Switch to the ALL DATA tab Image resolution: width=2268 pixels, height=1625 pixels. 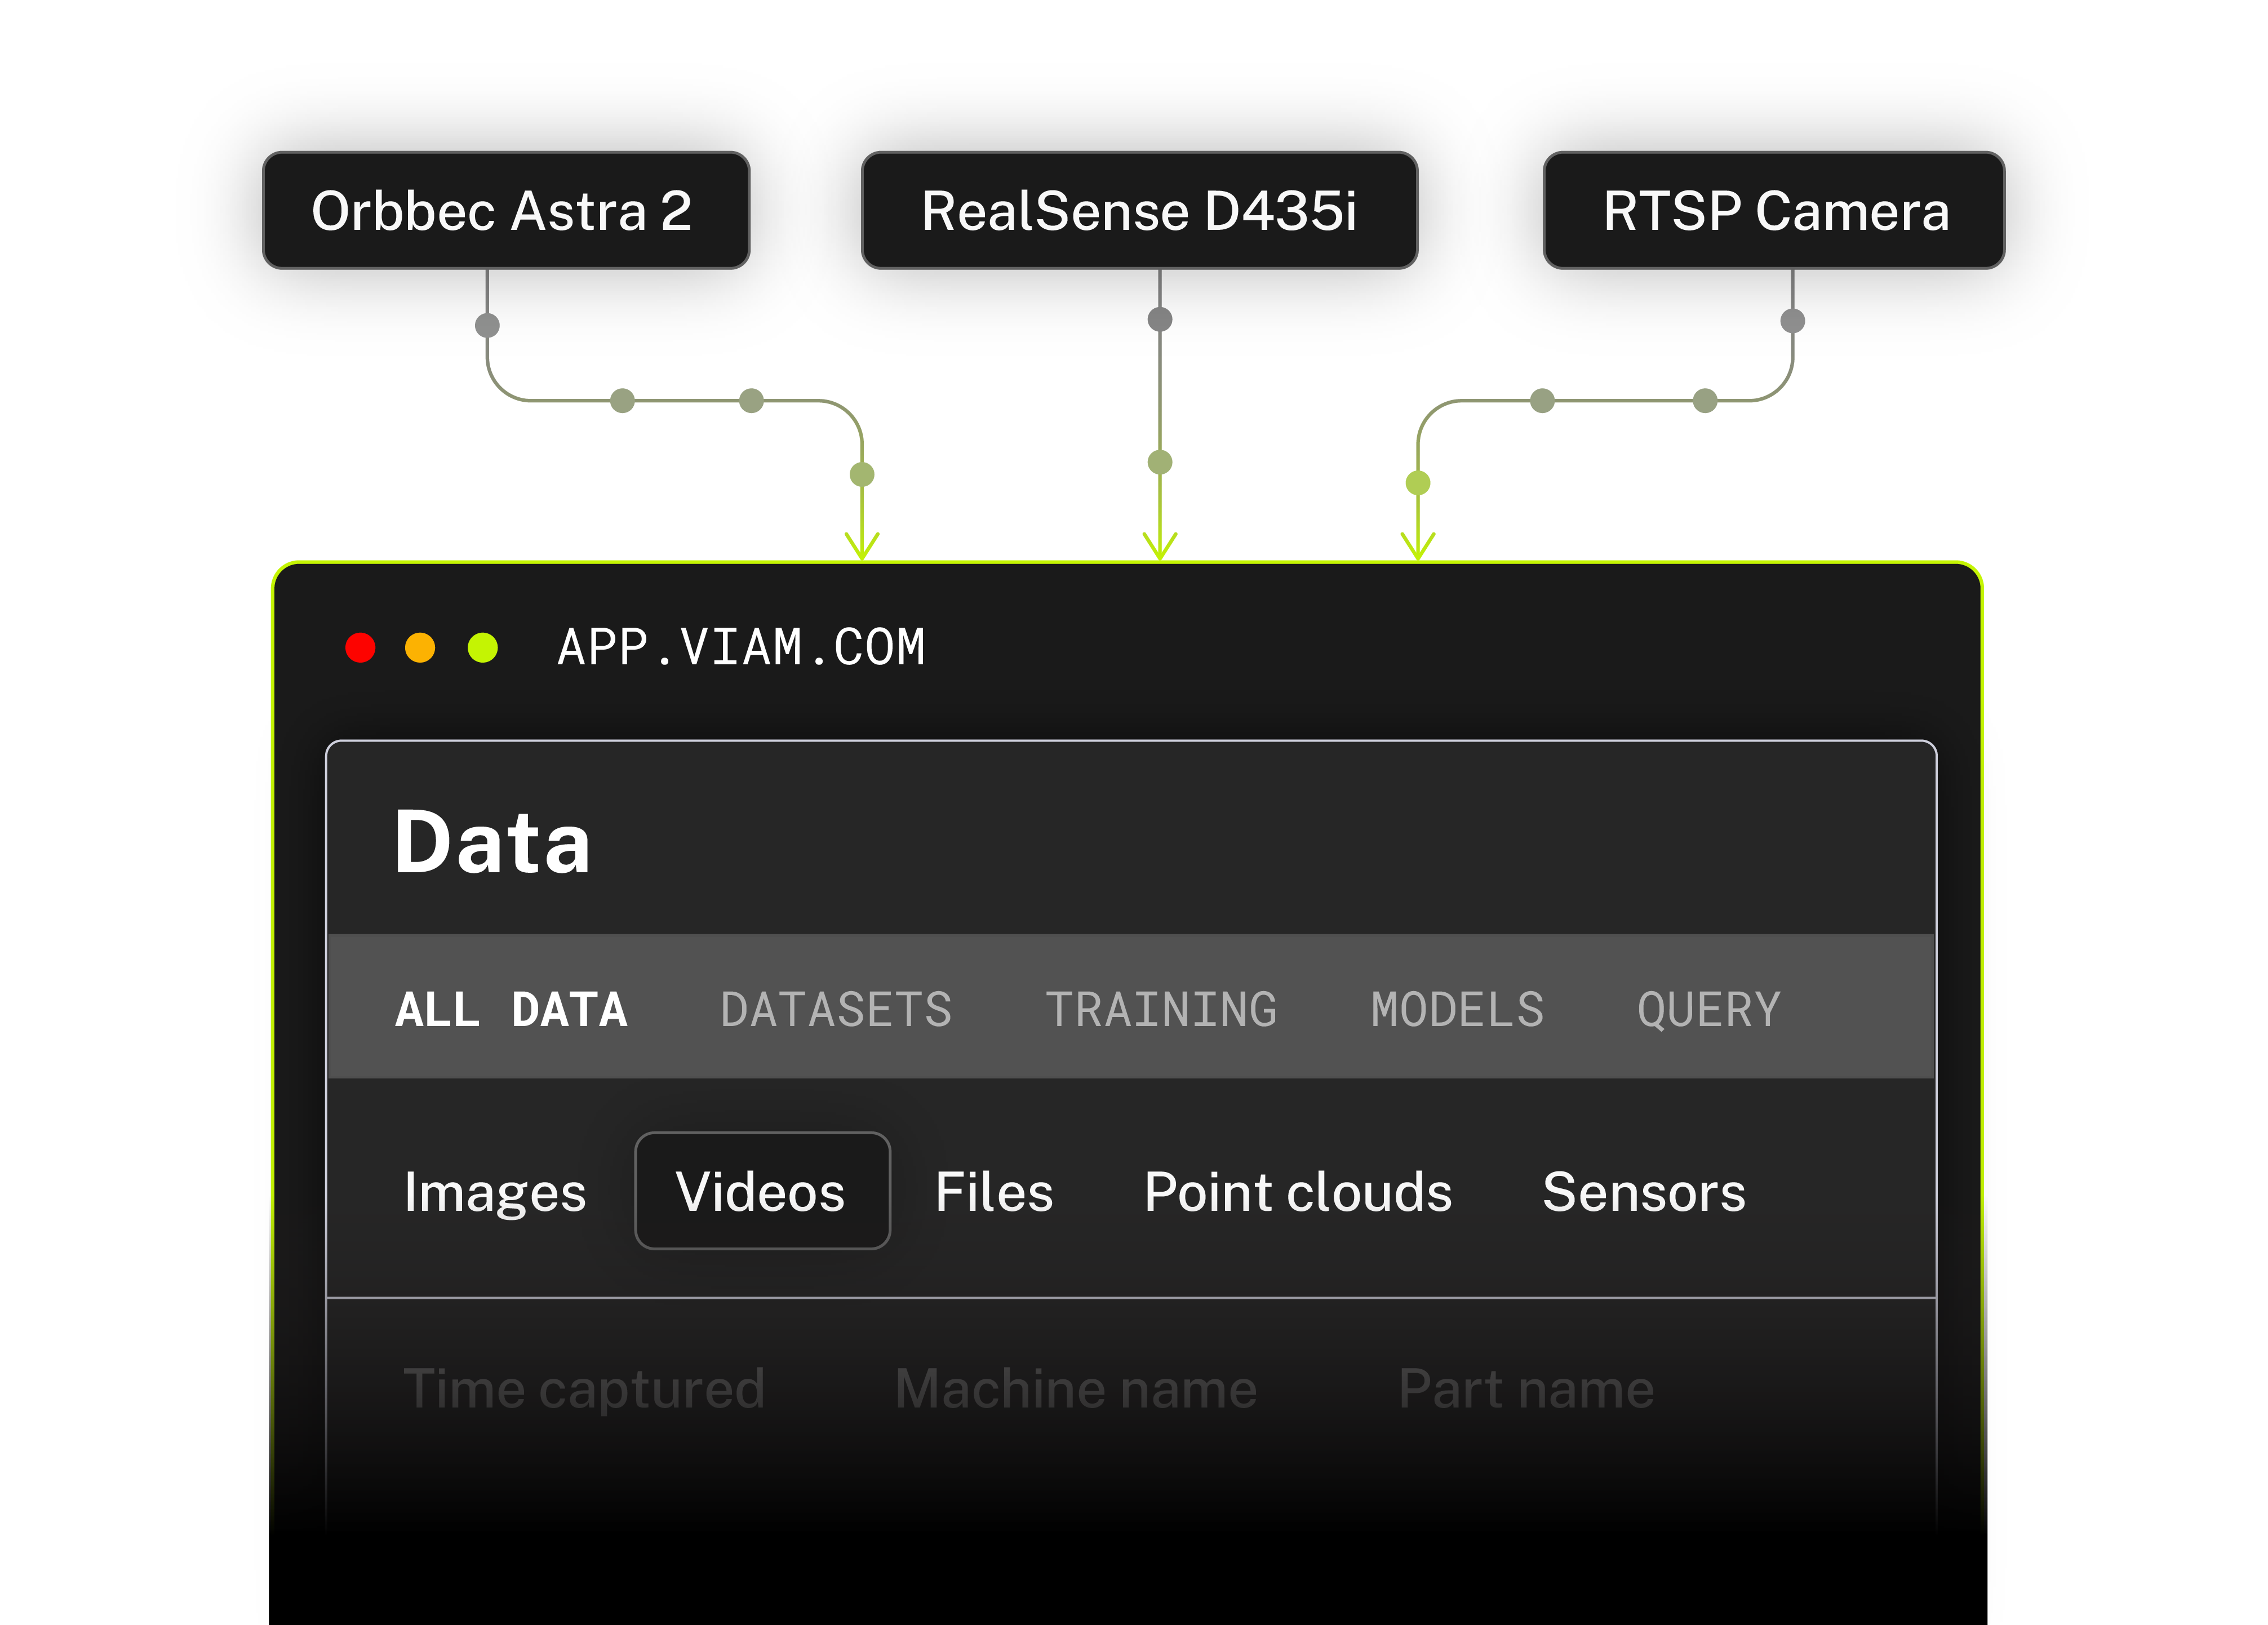click(511, 1009)
